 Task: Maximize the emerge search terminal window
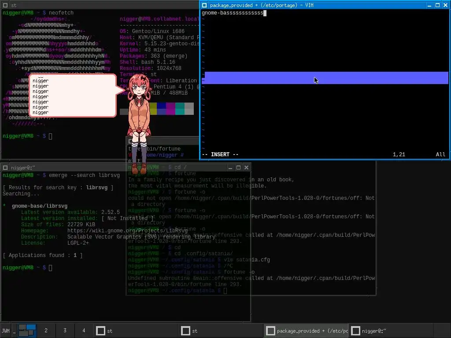238,168
